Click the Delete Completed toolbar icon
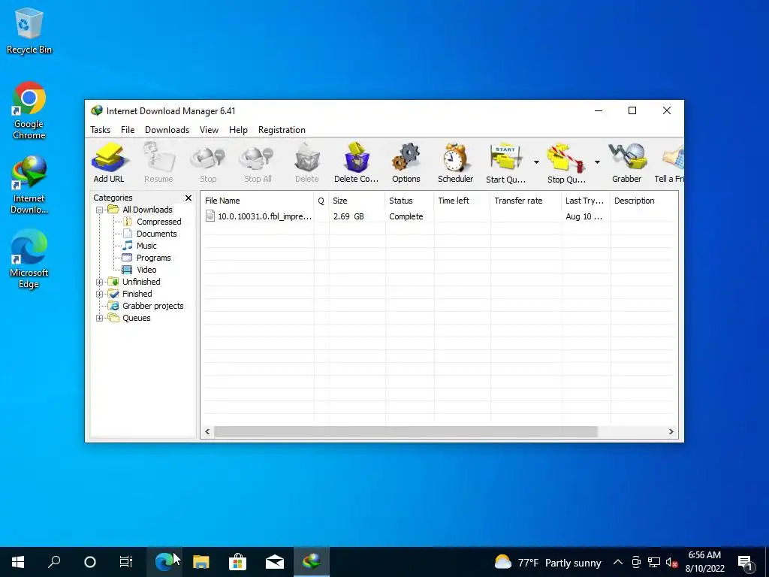The image size is (769, 577). pyautogui.click(x=357, y=163)
